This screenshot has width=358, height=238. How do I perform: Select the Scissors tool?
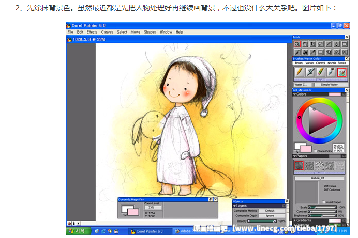coord(345,52)
